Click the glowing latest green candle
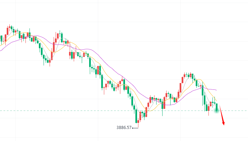 tap(217, 108)
